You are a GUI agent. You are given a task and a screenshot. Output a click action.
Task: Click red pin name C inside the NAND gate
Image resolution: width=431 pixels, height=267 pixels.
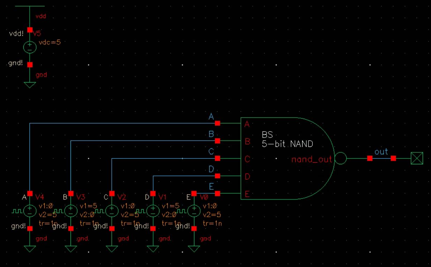point(247,159)
